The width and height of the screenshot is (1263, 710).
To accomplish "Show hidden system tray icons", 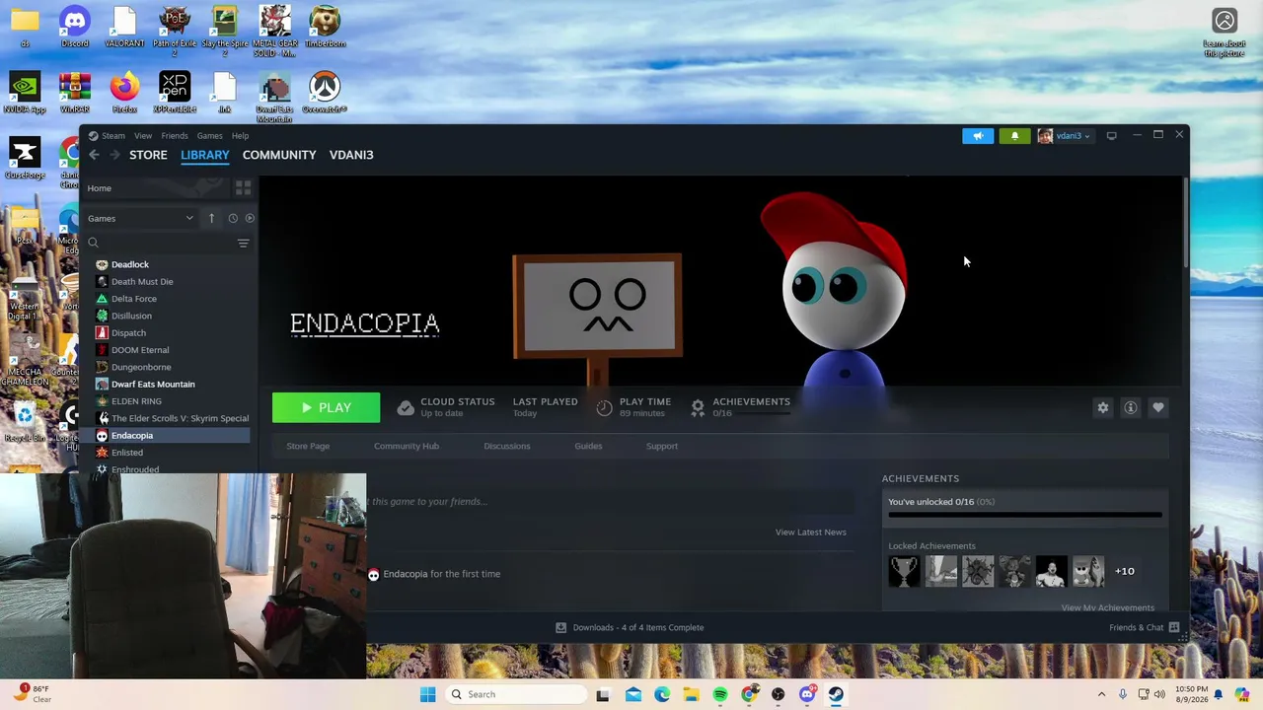I will (1101, 694).
